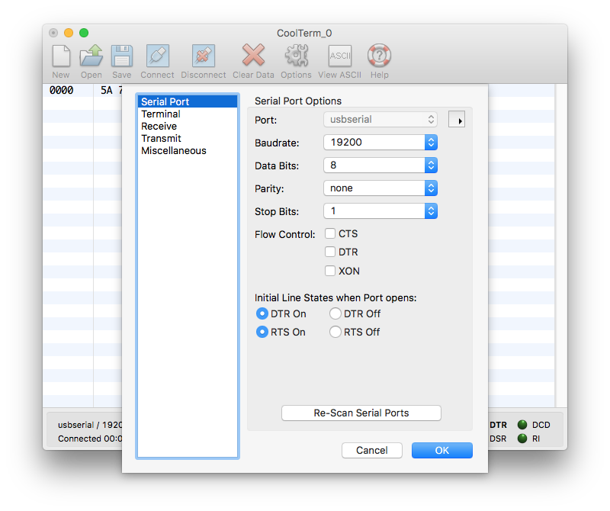Viewport: 610px width, 511px height.
Task: Click the RI status LED indicator
Action: pyautogui.click(x=522, y=439)
